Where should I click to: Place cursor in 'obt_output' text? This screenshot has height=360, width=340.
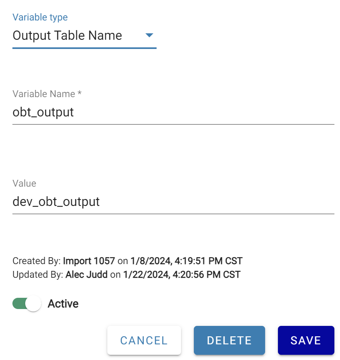(x=43, y=112)
